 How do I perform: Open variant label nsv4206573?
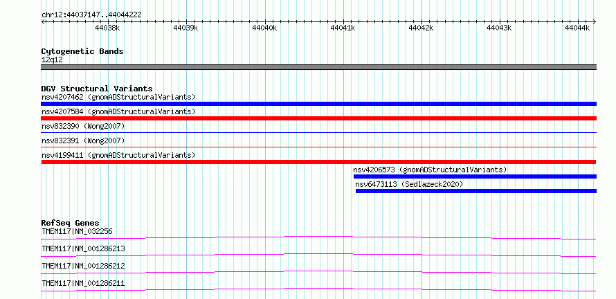(430, 170)
